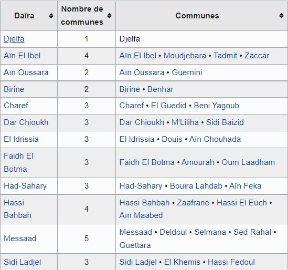Open the Oum Laadham link
The height and width of the screenshot is (270, 288).
(x=248, y=162)
